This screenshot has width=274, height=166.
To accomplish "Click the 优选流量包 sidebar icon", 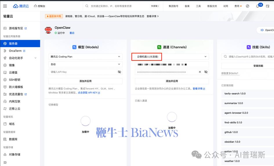I will pyautogui.click(x=5, y=94).
